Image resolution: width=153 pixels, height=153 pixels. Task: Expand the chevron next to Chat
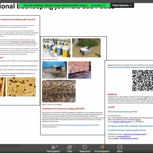75,147
